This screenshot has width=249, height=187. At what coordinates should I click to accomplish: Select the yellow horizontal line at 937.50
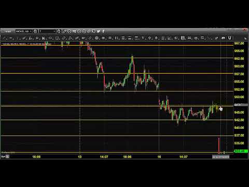point(117,136)
